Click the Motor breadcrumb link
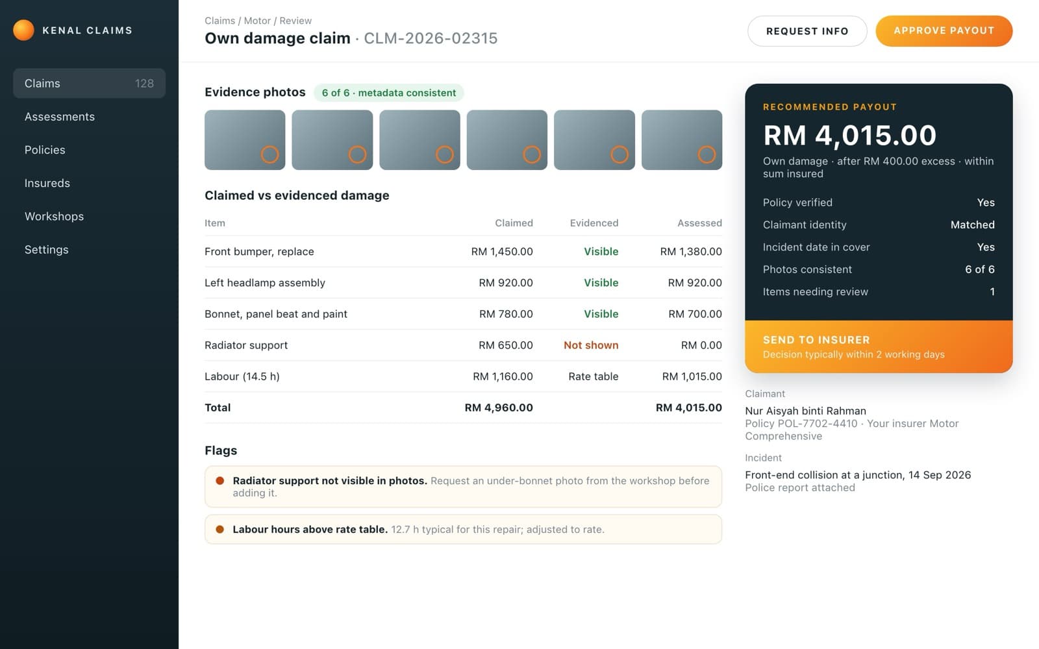Viewport: 1039px width, 649px height. coord(257,21)
